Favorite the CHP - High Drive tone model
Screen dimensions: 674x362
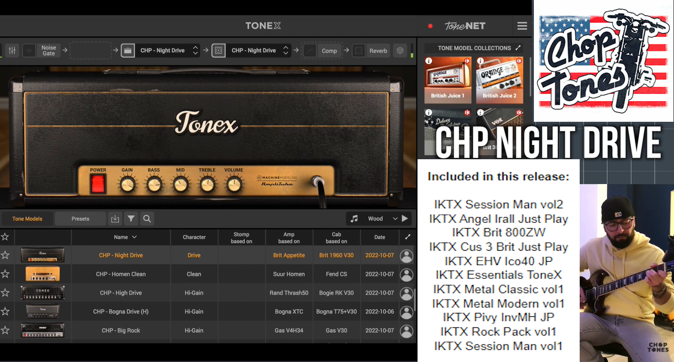pos(5,293)
